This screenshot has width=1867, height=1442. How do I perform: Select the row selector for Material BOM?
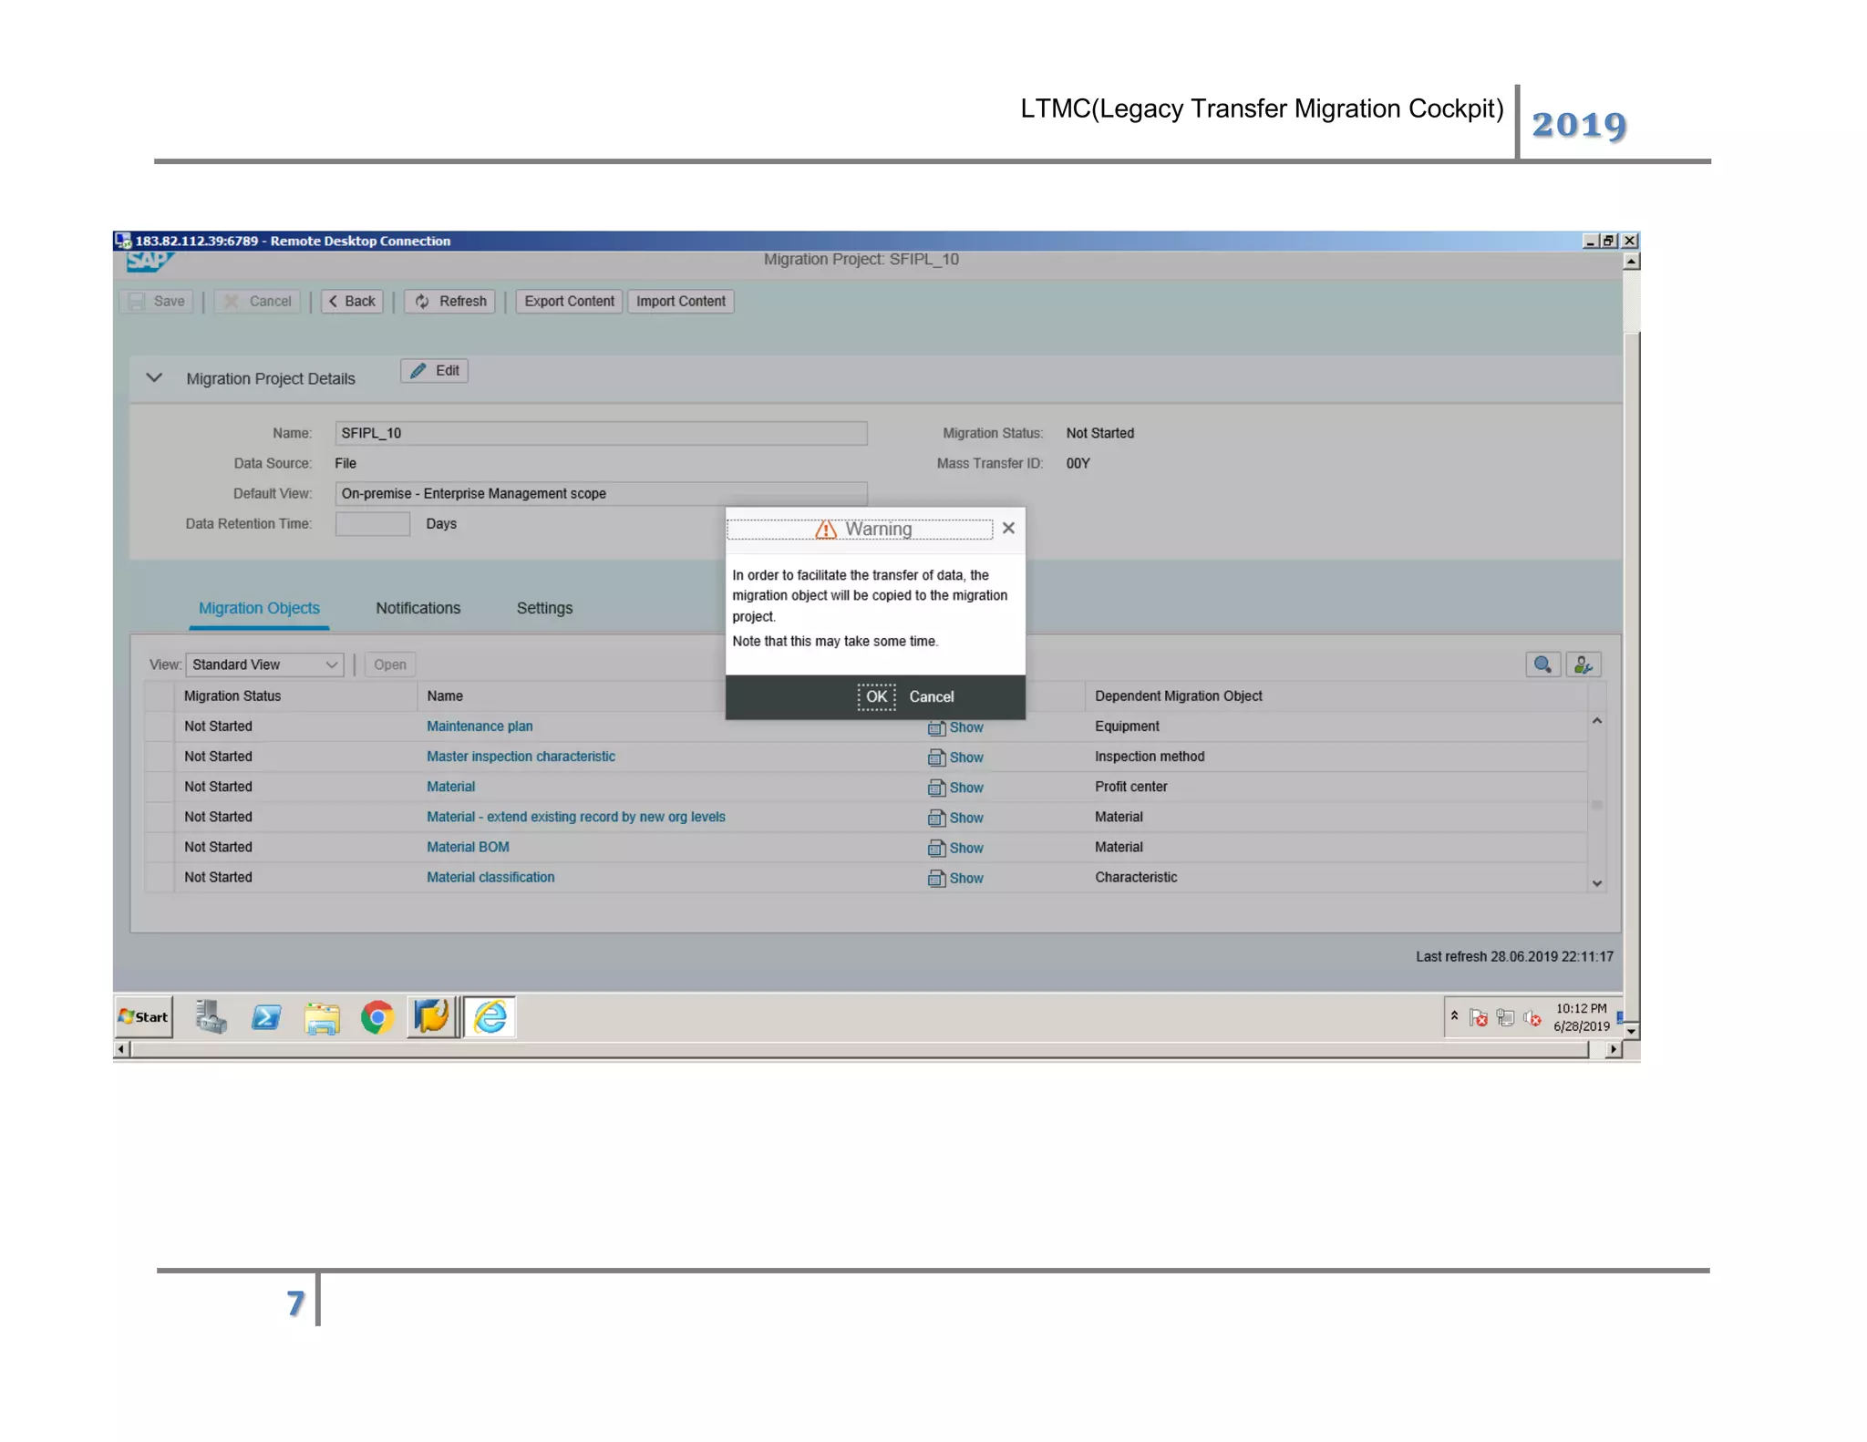160,848
